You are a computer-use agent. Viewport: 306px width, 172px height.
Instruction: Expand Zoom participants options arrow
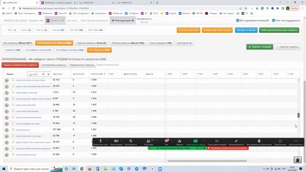click(157, 140)
